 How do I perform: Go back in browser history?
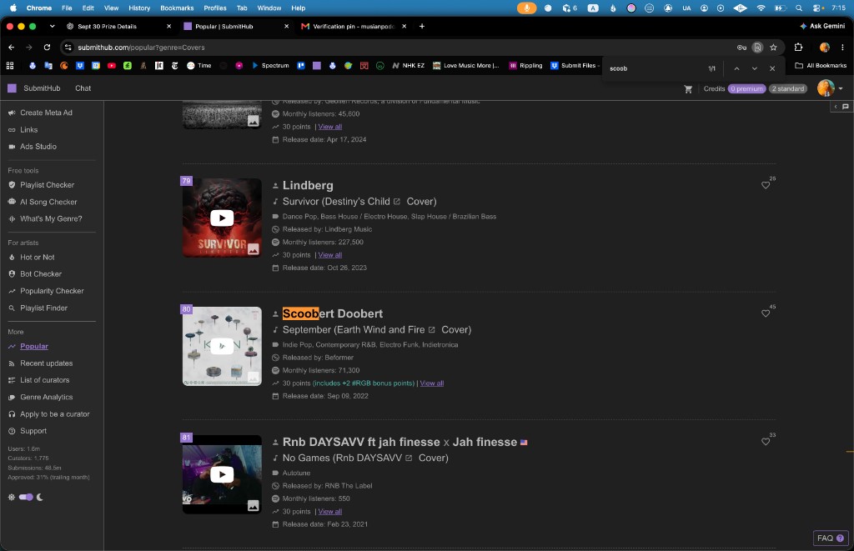pyautogui.click(x=12, y=48)
